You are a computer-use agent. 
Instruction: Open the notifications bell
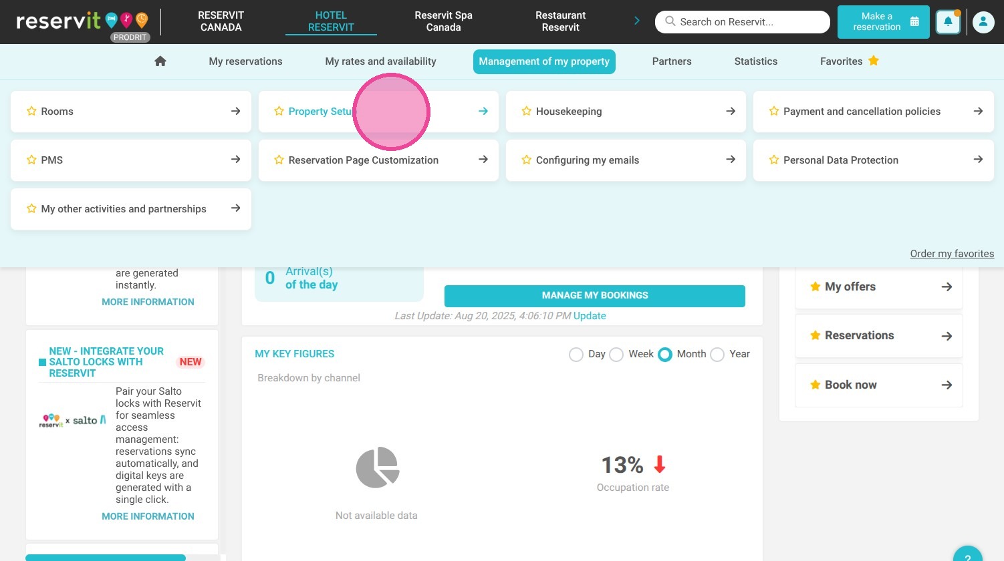pos(948,22)
